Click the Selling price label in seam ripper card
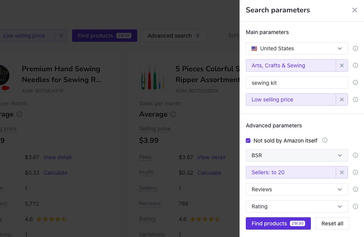This screenshot has width=364, height=237. coord(155,129)
